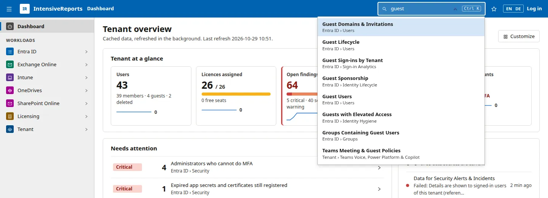Click the 'Needs attention' heading

coord(134,148)
